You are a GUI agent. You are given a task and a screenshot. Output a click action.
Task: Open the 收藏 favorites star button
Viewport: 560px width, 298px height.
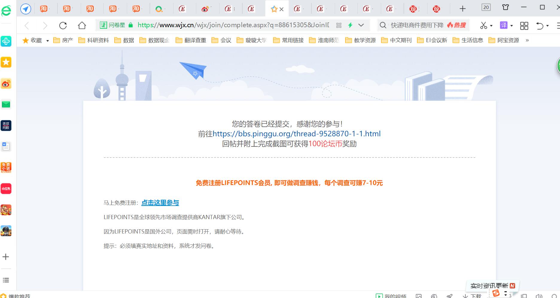point(32,40)
